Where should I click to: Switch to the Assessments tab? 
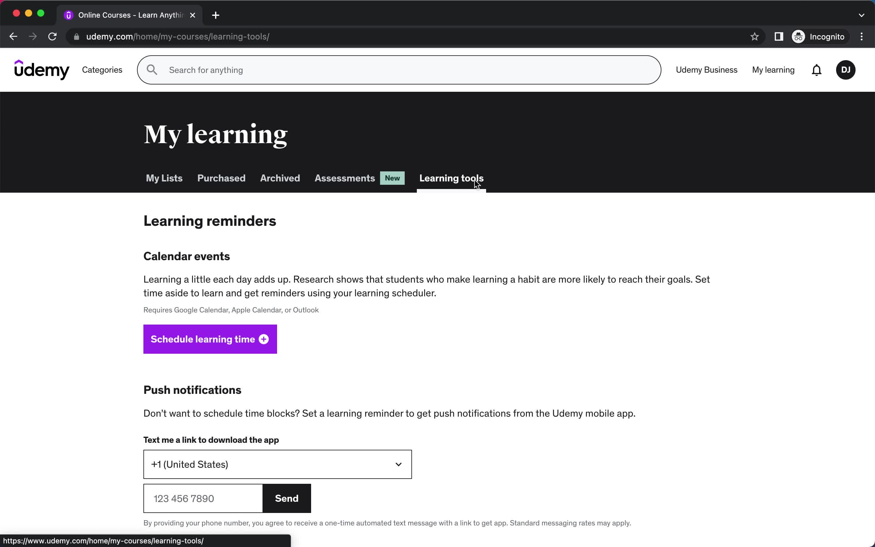(x=345, y=178)
